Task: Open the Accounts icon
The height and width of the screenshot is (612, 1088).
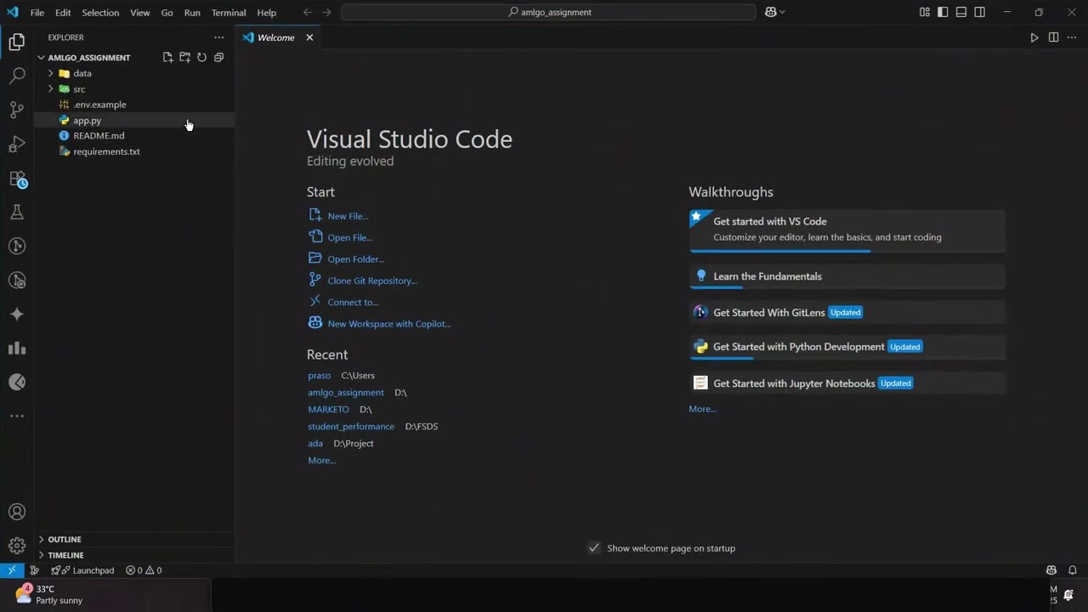Action: 17,512
